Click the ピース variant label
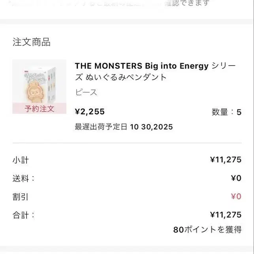 coord(86,93)
